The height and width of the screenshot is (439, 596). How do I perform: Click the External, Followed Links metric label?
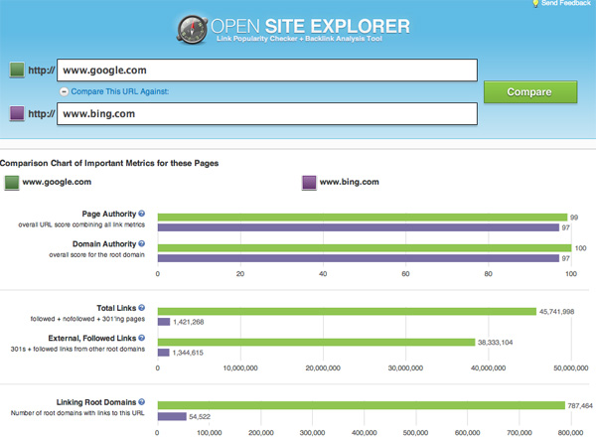[x=92, y=338]
